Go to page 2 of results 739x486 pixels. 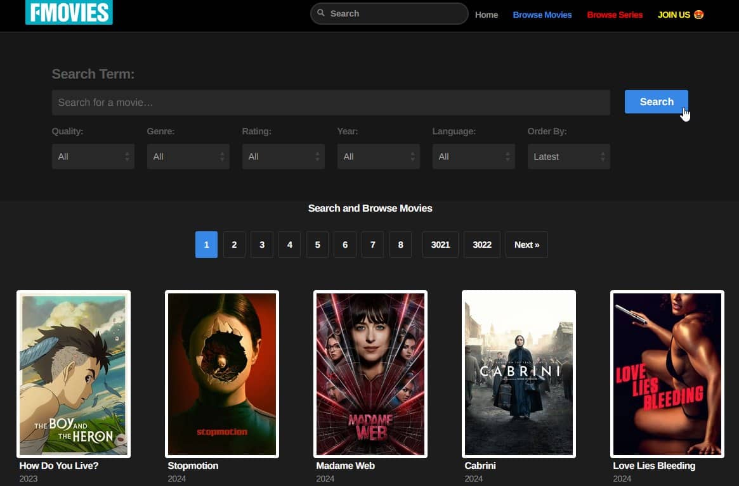tap(234, 245)
